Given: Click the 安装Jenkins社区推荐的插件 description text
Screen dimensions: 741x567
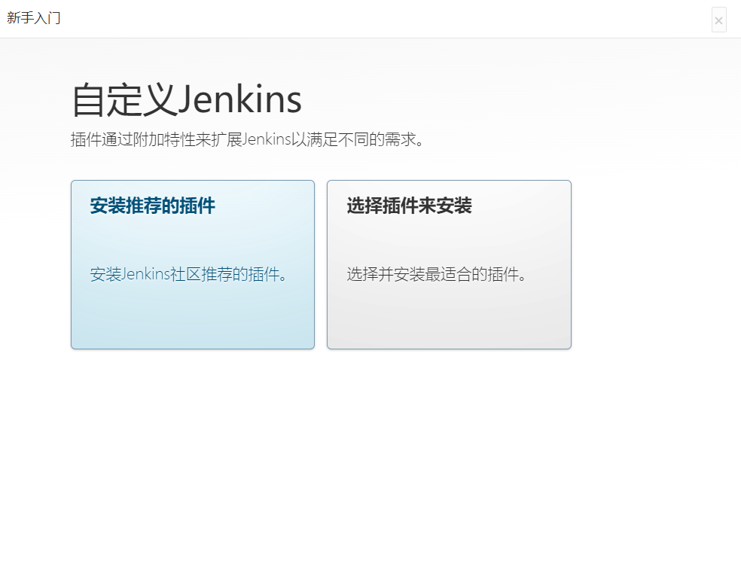Looking at the screenshot, I should (x=188, y=274).
